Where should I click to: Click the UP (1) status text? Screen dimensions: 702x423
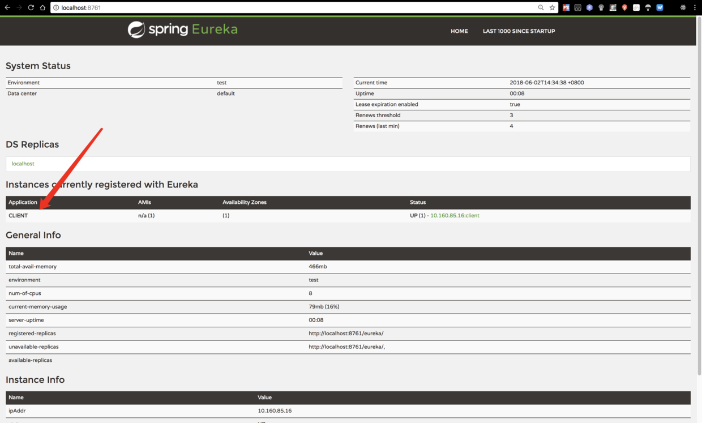point(417,216)
